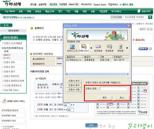The height and width of the screenshot is (129, 154).
Task: Confirm with 확인 button in dialog
Action: (x=104, y=98)
